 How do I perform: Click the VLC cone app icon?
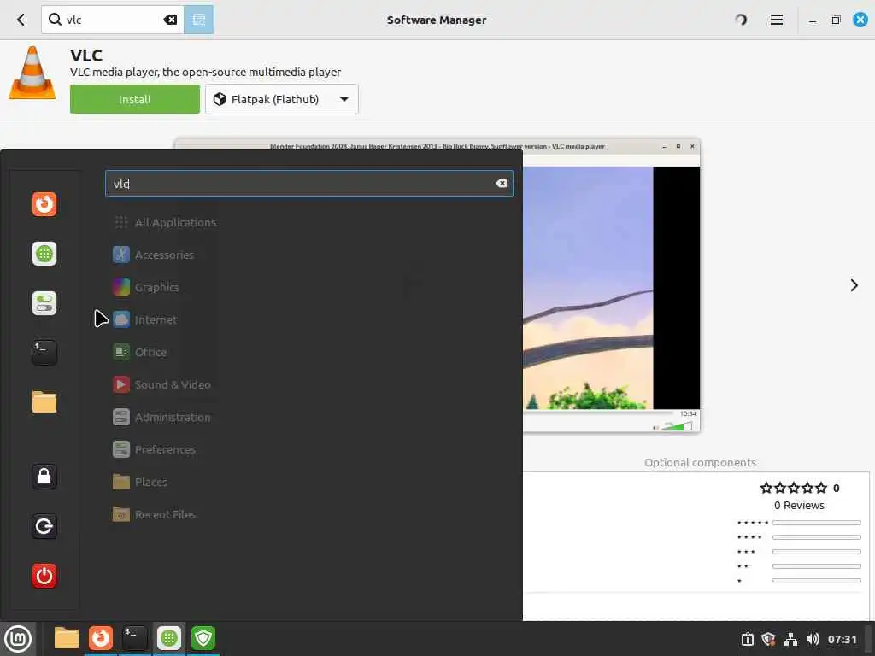pos(32,73)
